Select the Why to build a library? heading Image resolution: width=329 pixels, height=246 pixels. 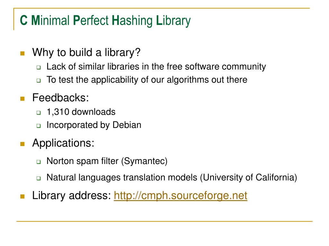[x=86, y=53]
